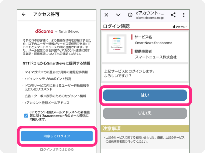Click text 'dアカウント登録メールアドレス' list item
The height and width of the screenshot is (153, 205).
[x=47, y=103]
